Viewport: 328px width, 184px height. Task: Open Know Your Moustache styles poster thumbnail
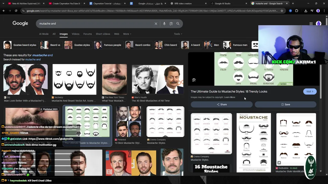point(254,143)
